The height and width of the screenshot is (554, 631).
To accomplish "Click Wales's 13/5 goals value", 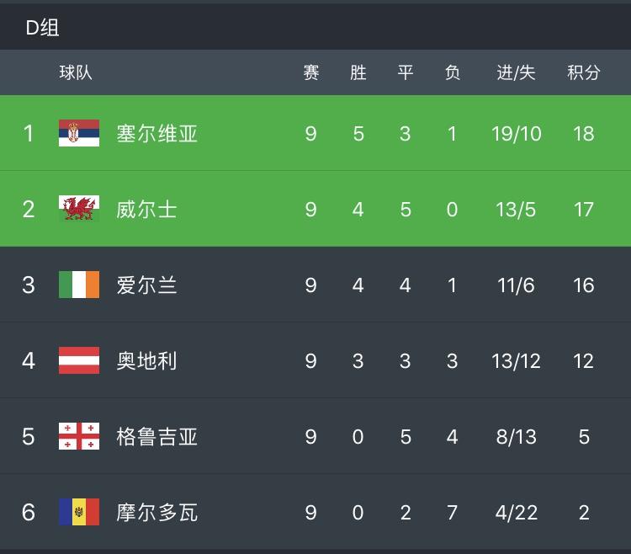I will [x=516, y=209].
